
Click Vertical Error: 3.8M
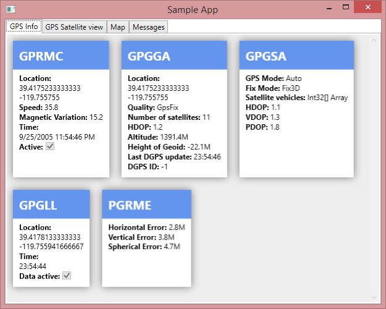pyautogui.click(x=141, y=237)
